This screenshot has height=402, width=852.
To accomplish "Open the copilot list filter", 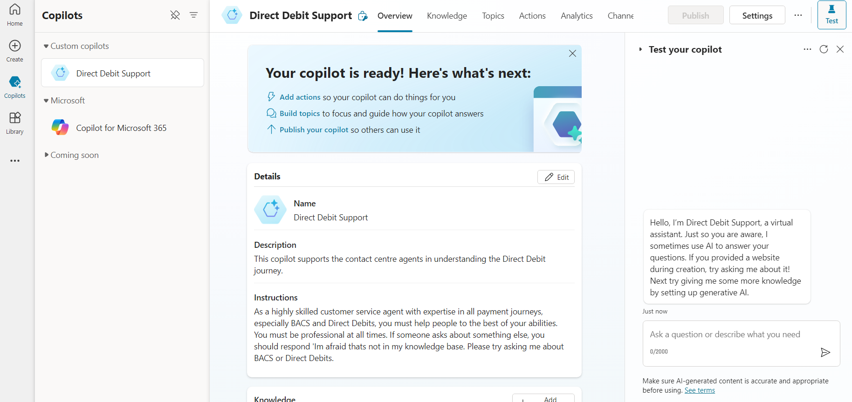I will coord(193,15).
